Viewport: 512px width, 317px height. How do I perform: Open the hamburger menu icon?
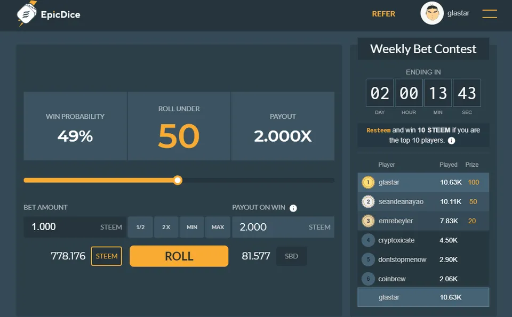490,14
